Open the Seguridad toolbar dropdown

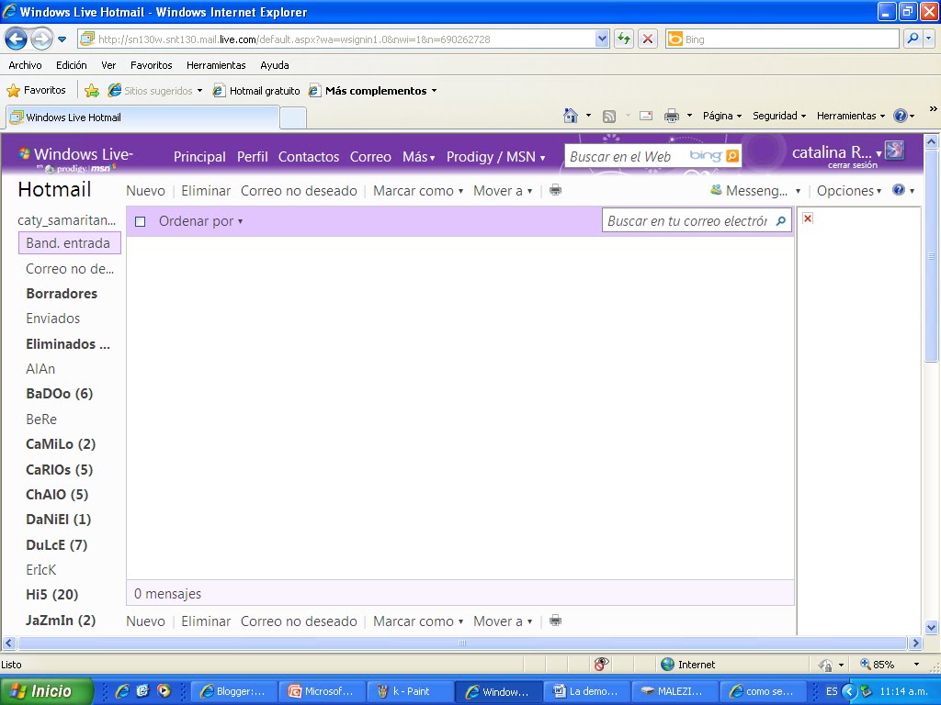[x=779, y=116]
